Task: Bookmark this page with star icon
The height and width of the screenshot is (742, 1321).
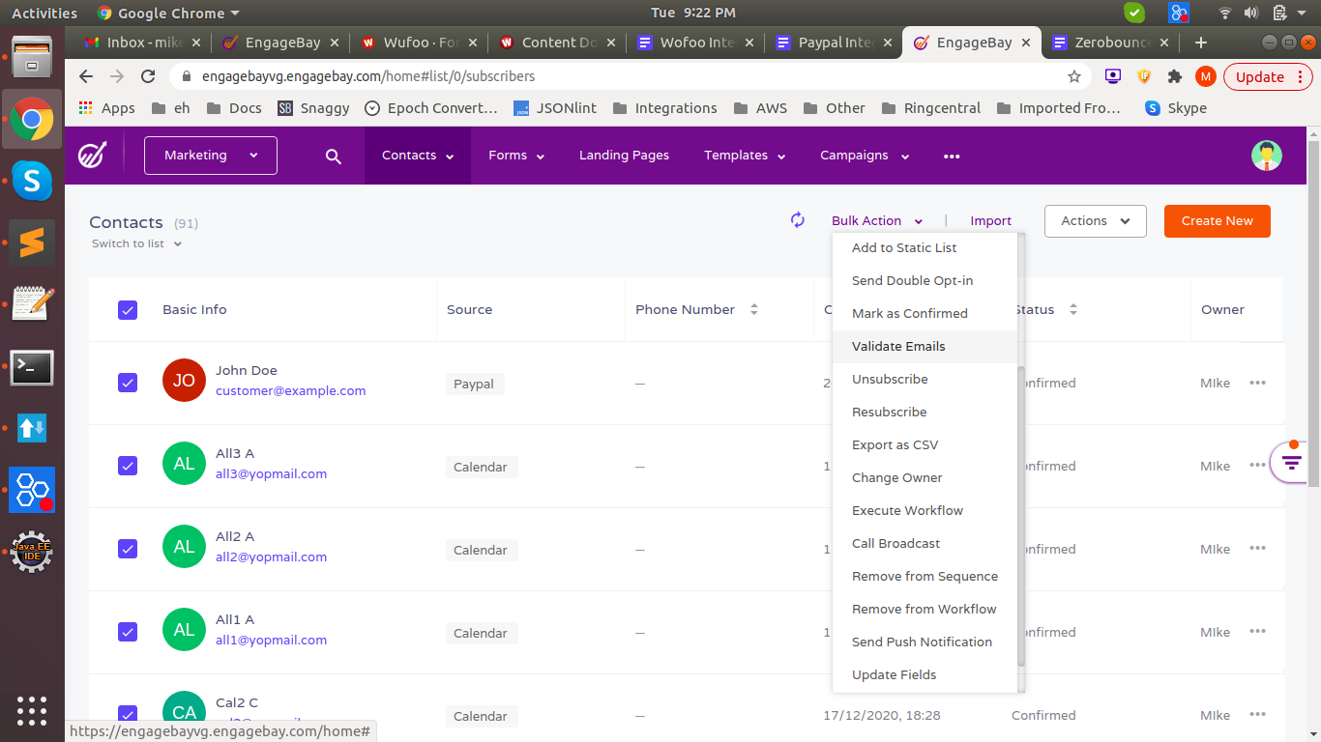Action: coord(1073,76)
